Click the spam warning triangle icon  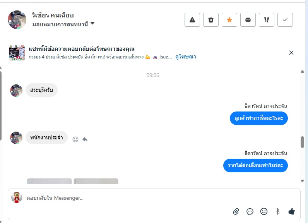[192, 20]
